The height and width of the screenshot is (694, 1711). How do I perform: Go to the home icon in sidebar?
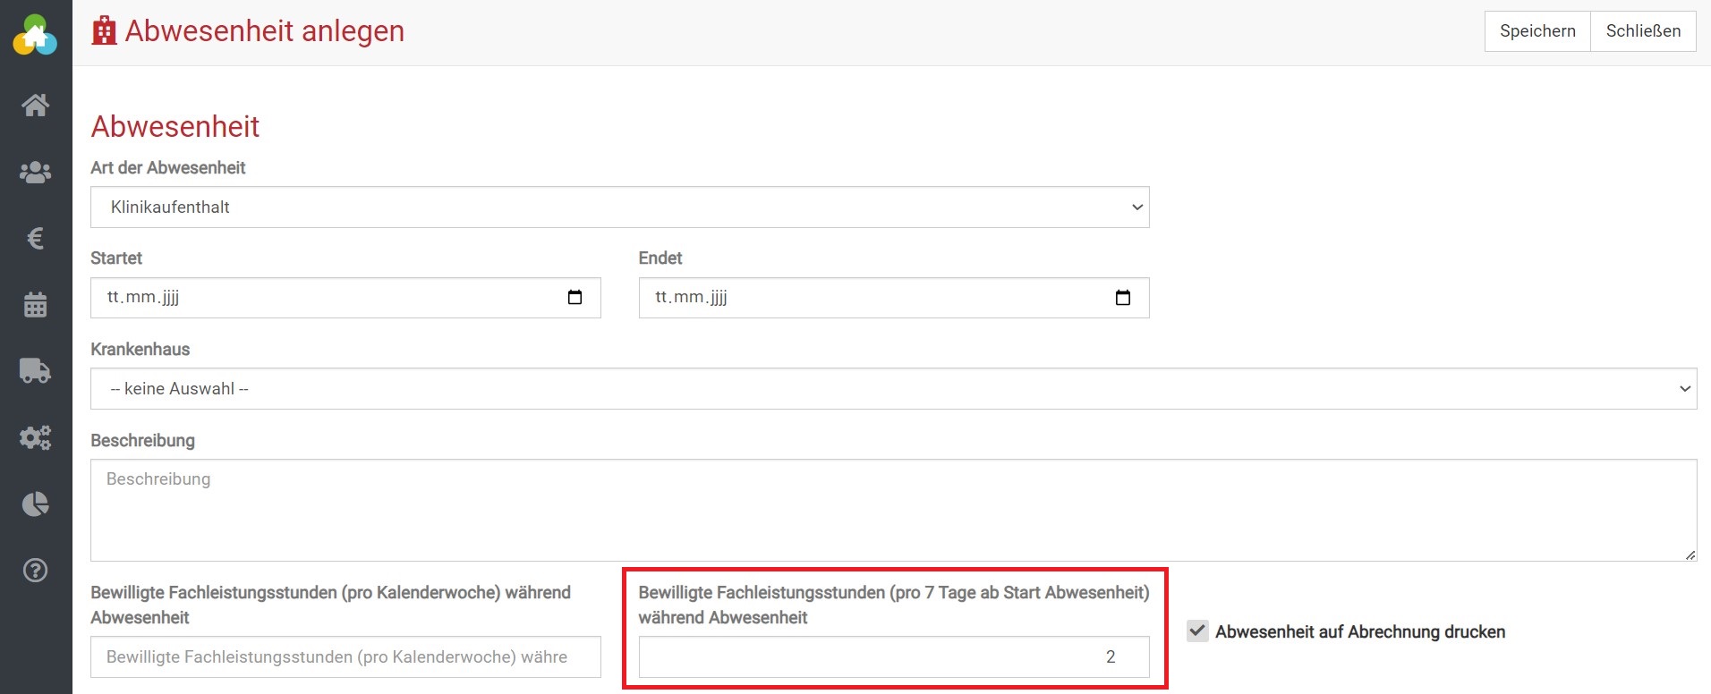click(x=35, y=106)
